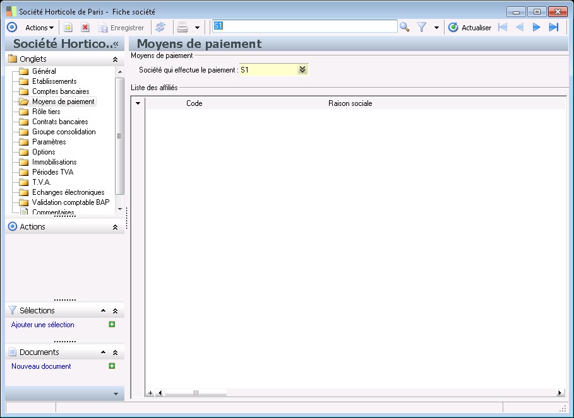
Task: Open the Actions dropdown menu
Action: pyautogui.click(x=39, y=27)
